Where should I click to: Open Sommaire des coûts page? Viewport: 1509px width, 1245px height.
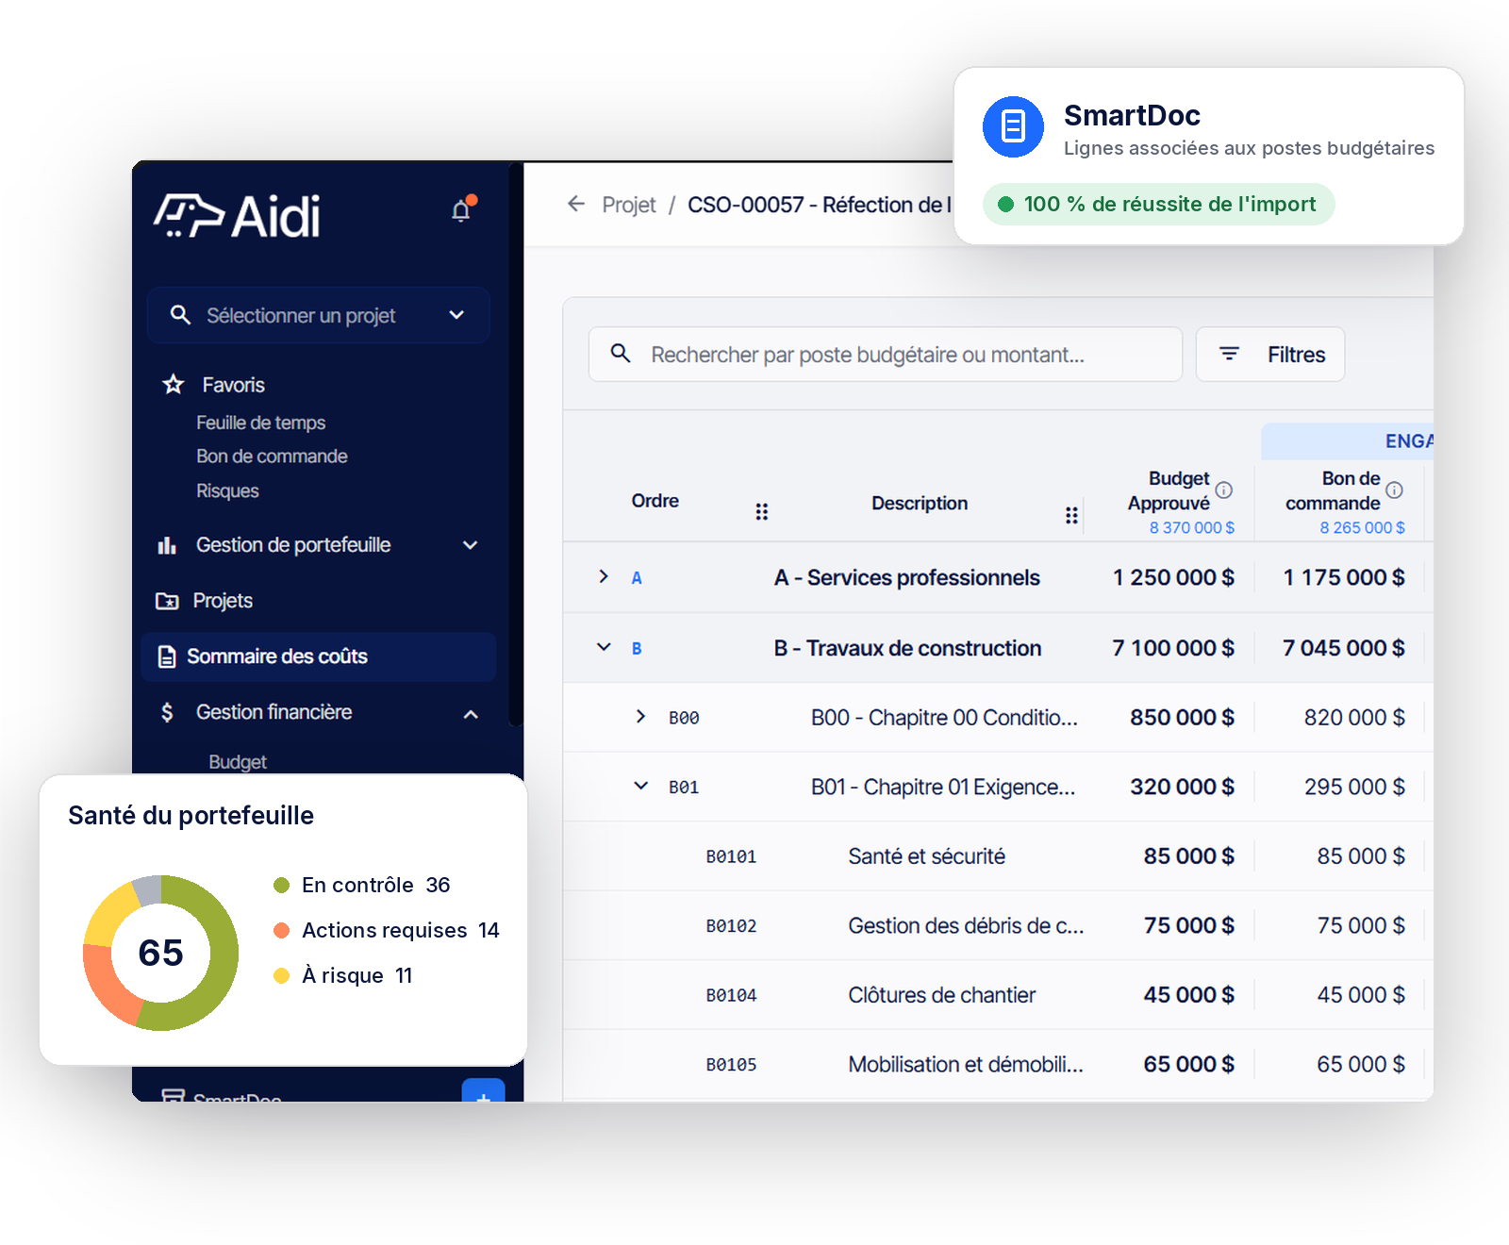coord(318,656)
